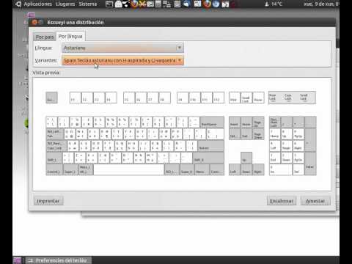The image size is (352, 264).
Task: Open the Llugares menu
Action: [x=65, y=4]
